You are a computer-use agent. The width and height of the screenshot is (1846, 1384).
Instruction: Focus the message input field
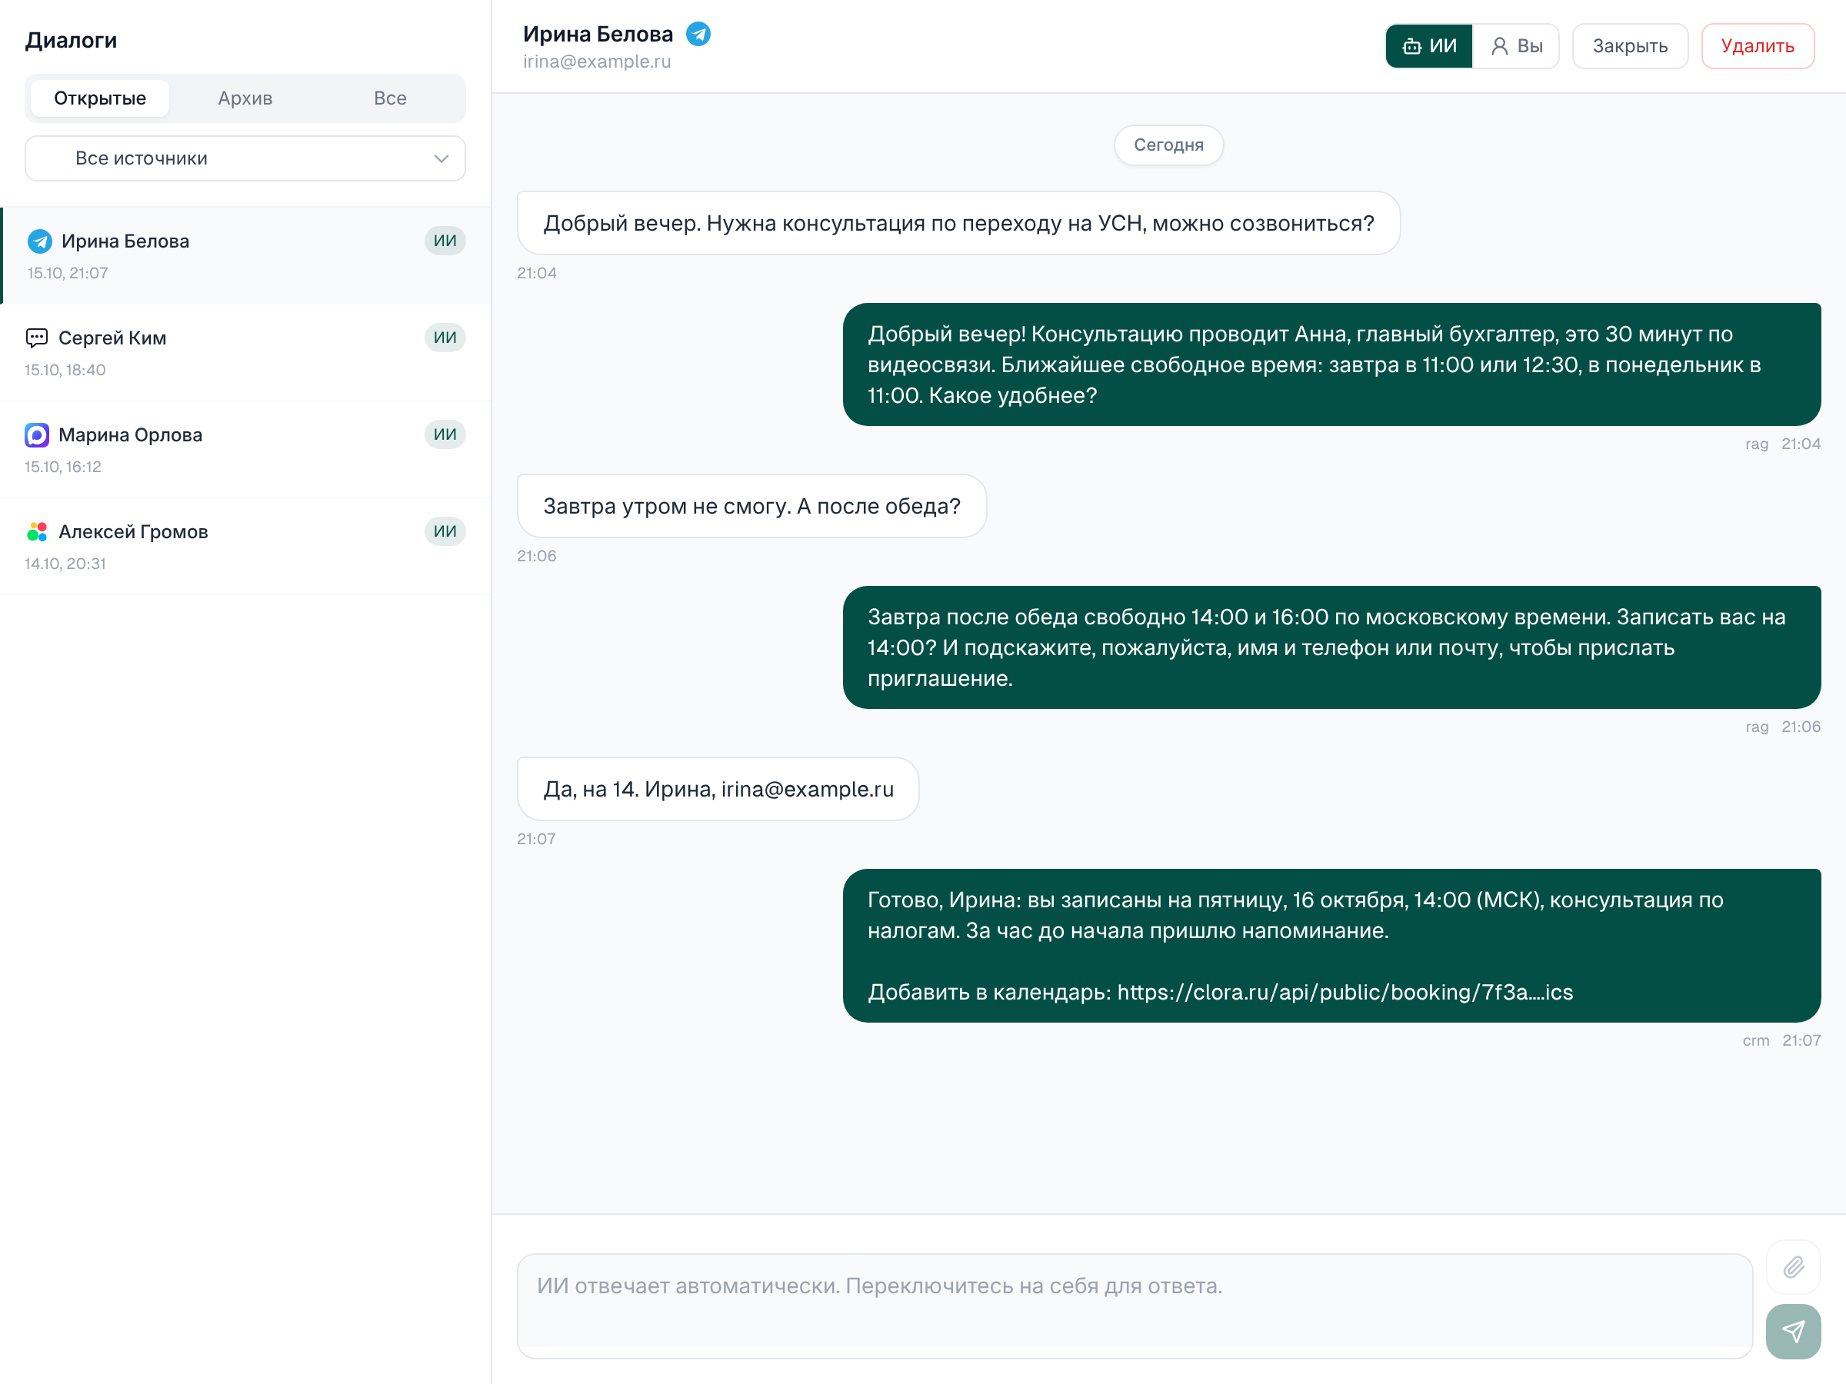coord(1135,1306)
